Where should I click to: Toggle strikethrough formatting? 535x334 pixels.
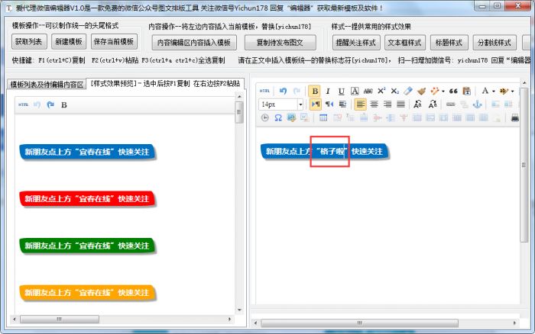click(368, 91)
